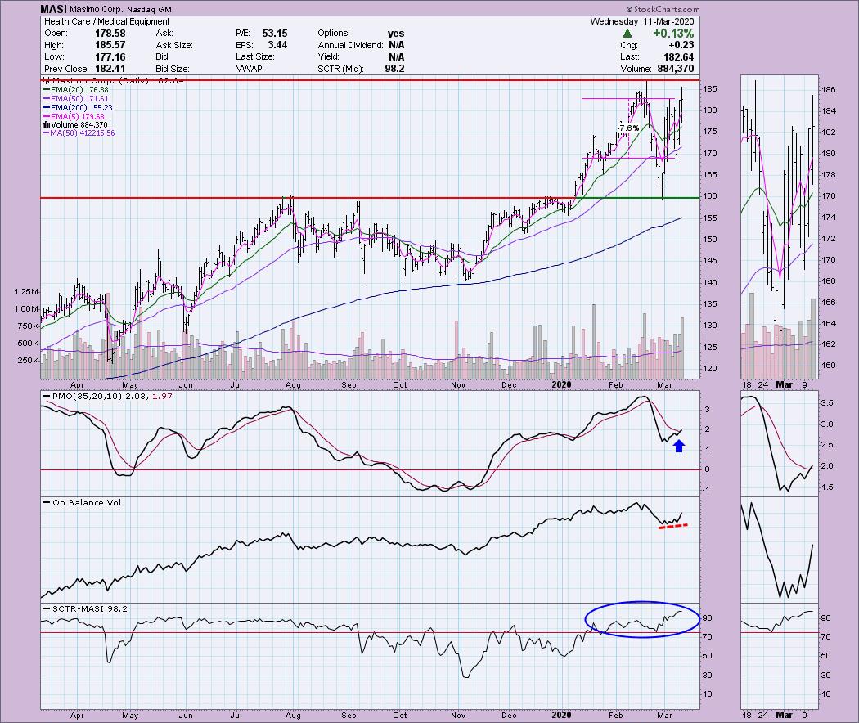Click the Health Care / Medical Equipment sector text

click(107, 21)
